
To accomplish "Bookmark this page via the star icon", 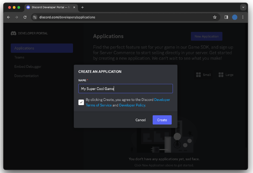I will [215, 17].
